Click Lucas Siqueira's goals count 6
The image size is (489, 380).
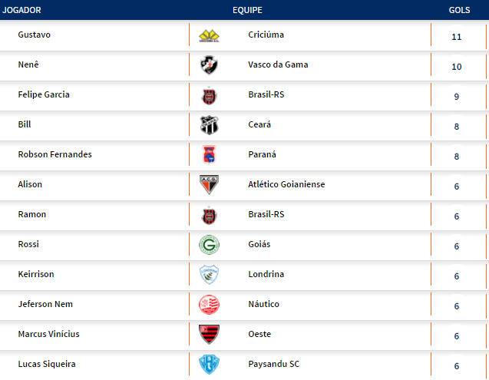[x=457, y=366]
